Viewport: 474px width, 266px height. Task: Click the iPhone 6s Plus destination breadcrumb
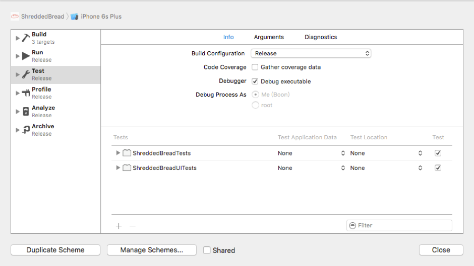click(101, 17)
